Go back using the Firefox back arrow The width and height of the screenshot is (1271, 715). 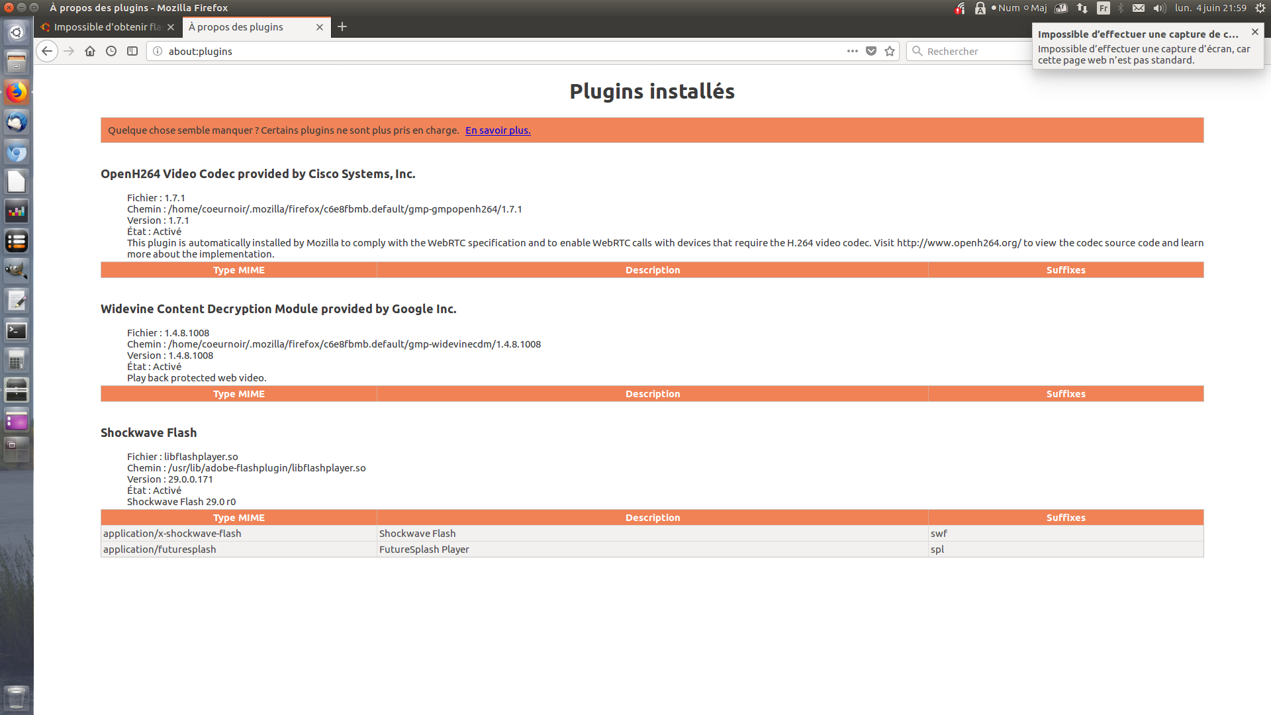[x=47, y=52]
